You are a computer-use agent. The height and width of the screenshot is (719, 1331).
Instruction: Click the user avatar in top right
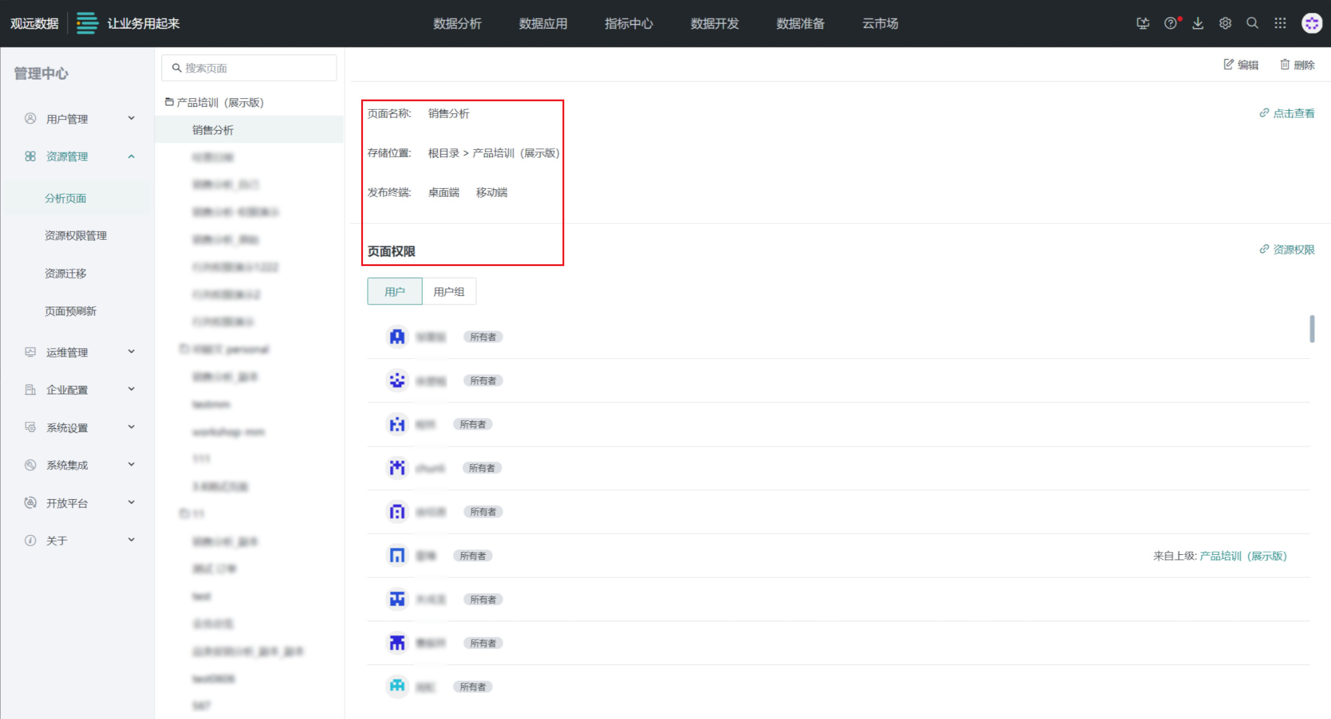[1312, 23]
